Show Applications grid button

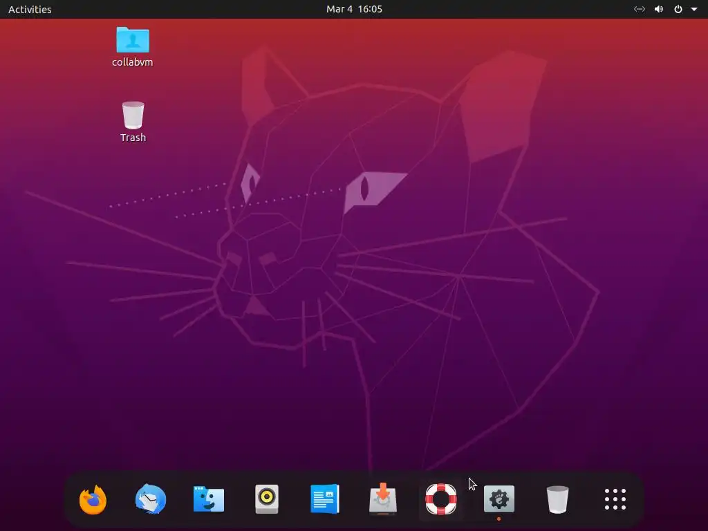(615, 499)
